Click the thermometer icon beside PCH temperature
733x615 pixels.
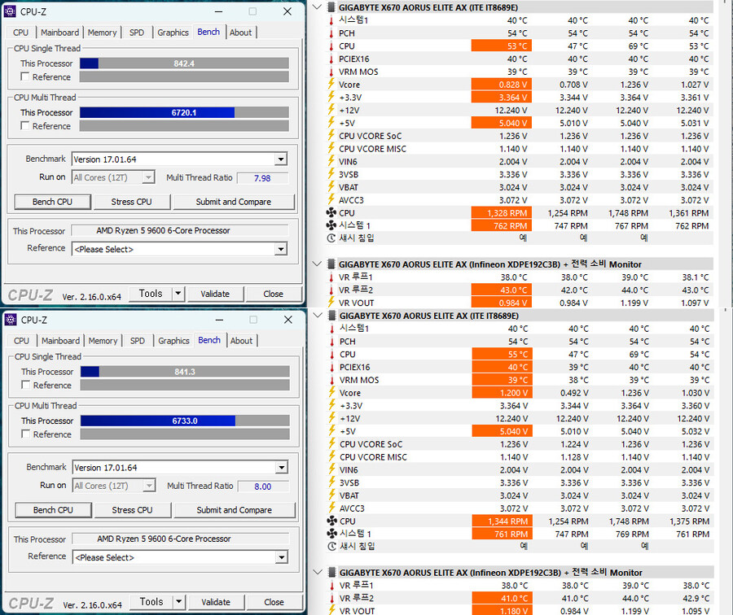pyautogui.click(x=330, y=33)
